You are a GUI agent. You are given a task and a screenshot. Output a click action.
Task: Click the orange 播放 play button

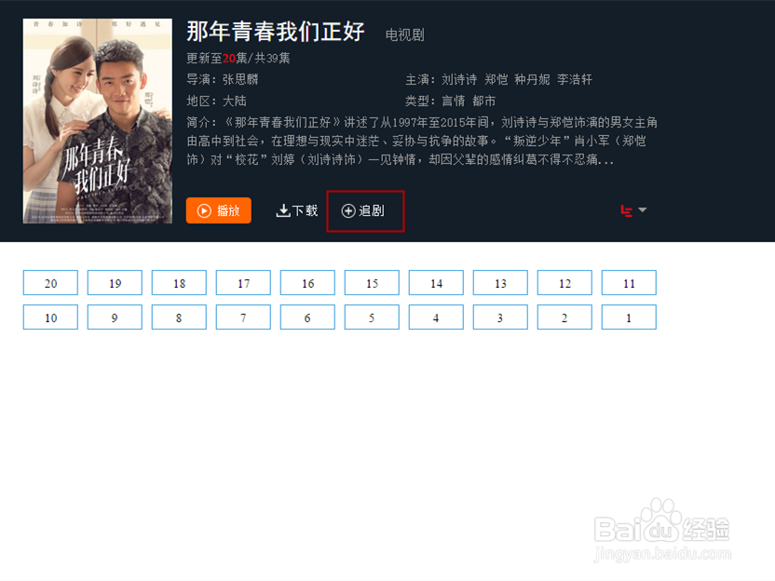click(x=219, y=210)
